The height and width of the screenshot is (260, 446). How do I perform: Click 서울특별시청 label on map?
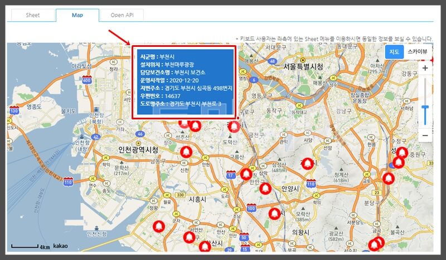pyautogui.click(x=303, y=67)
